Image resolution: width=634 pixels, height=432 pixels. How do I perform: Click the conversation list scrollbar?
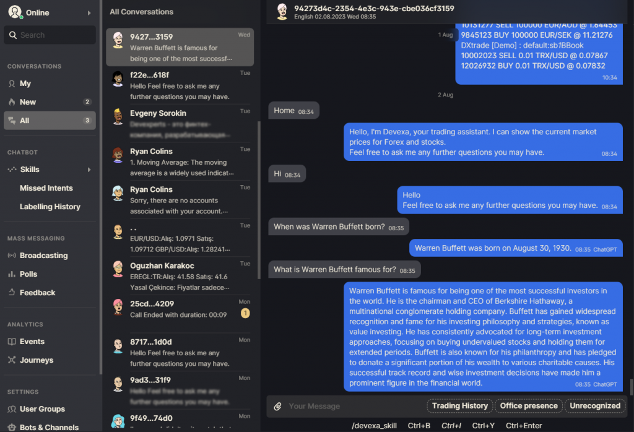coord(259,200)
